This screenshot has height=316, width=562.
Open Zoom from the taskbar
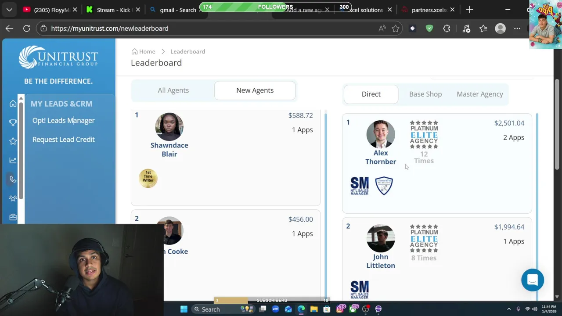275,309
